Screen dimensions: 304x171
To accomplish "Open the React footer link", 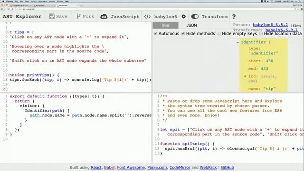I will point(96,167).
